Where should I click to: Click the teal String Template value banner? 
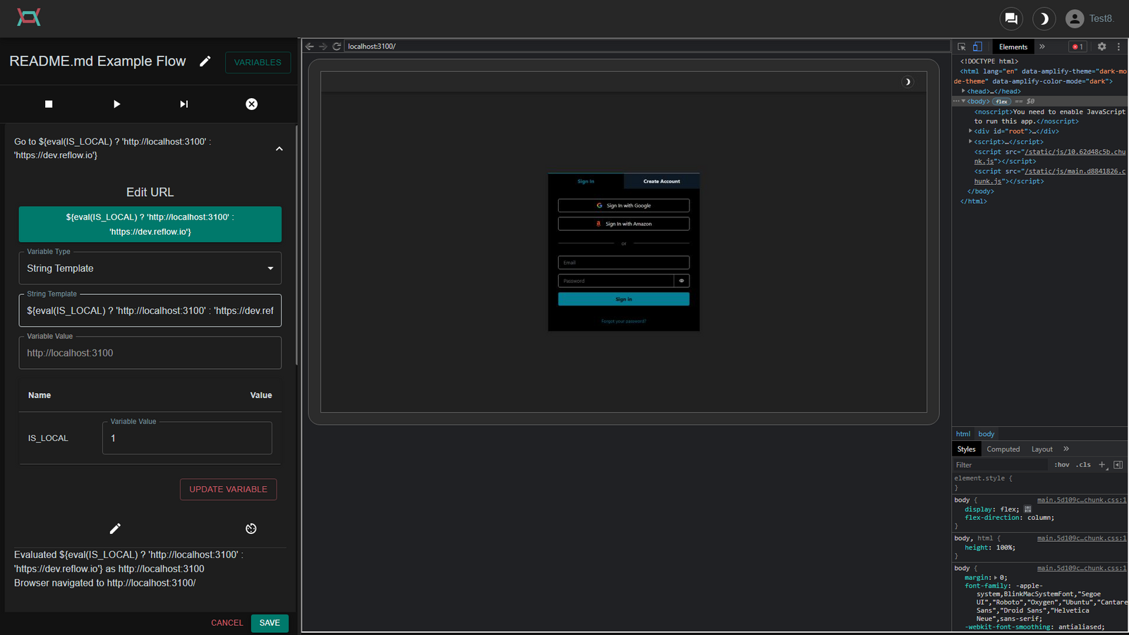pos(150,224)
